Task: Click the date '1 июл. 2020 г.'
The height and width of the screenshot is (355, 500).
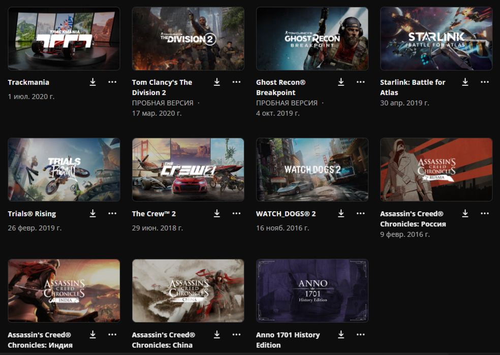Action: 32,96
